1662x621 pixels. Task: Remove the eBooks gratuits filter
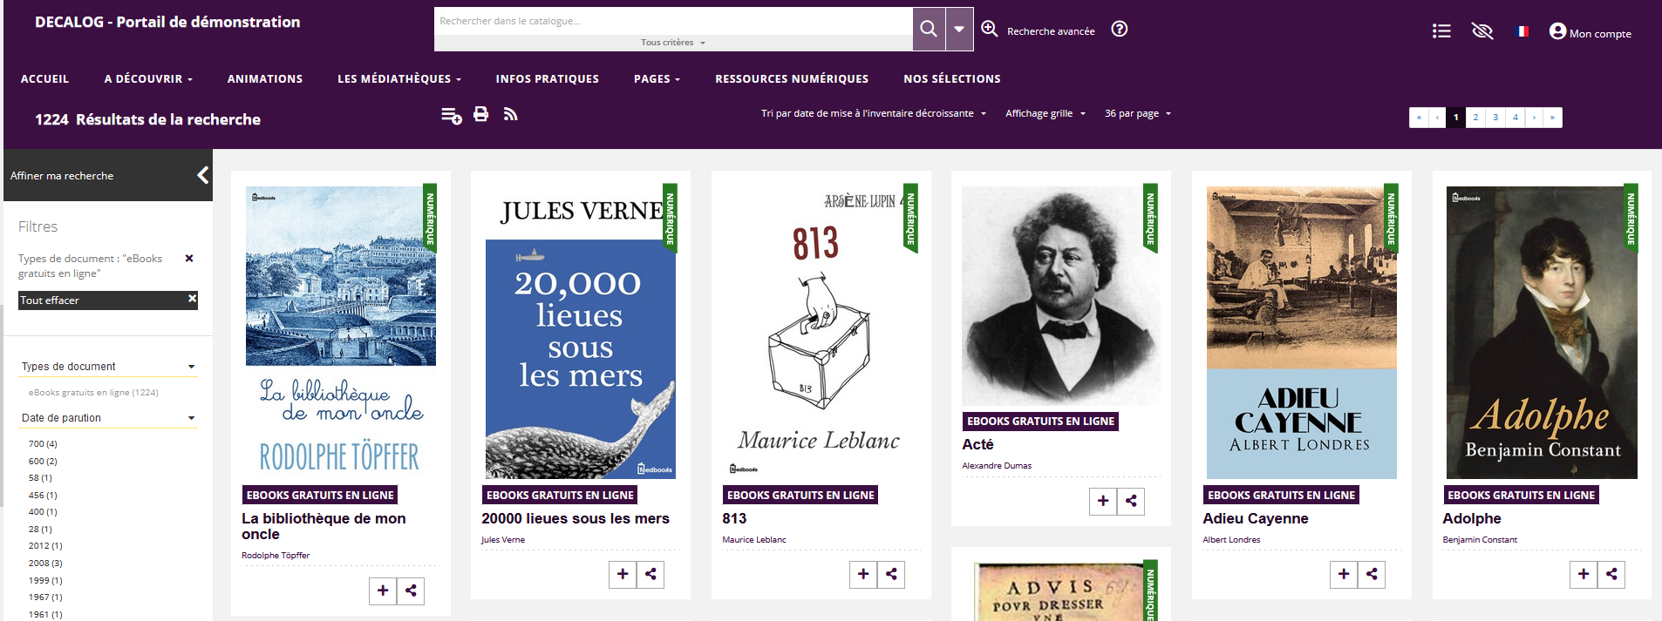189,259
